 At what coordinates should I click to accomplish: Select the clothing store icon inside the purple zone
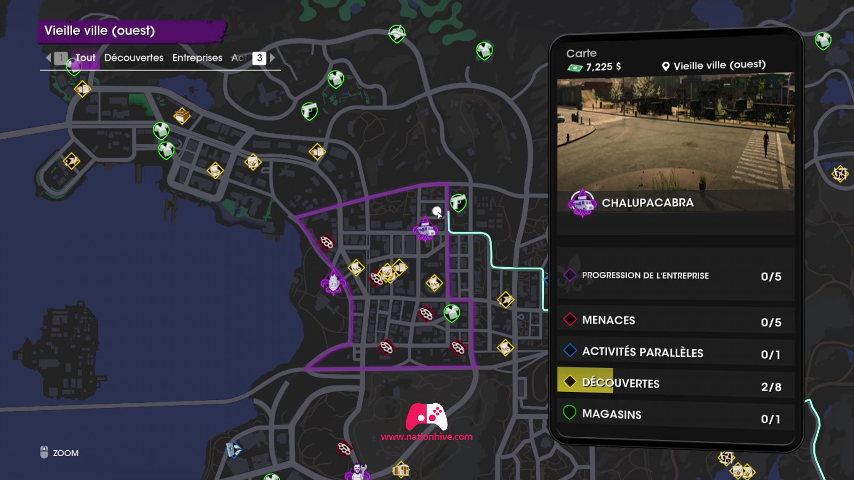tap(452, 313)
